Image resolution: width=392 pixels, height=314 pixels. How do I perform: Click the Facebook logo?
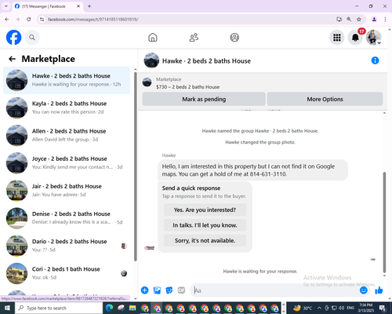[13, 38]
